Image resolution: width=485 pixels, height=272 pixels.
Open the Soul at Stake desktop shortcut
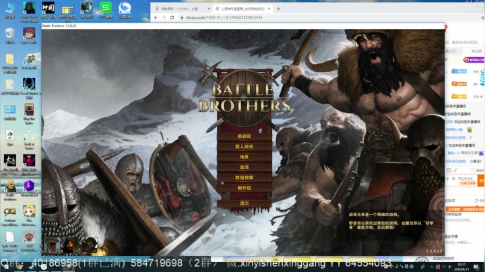29,140
